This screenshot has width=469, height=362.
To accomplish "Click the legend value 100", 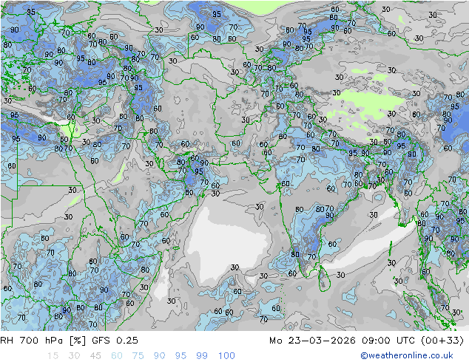I will pyautogui.click(x=226, y=355).
